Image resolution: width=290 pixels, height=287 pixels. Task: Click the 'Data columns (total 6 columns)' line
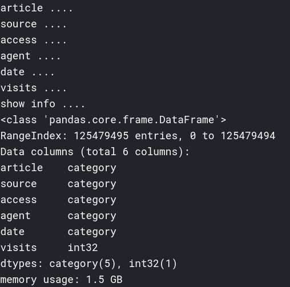pos(95,152)
